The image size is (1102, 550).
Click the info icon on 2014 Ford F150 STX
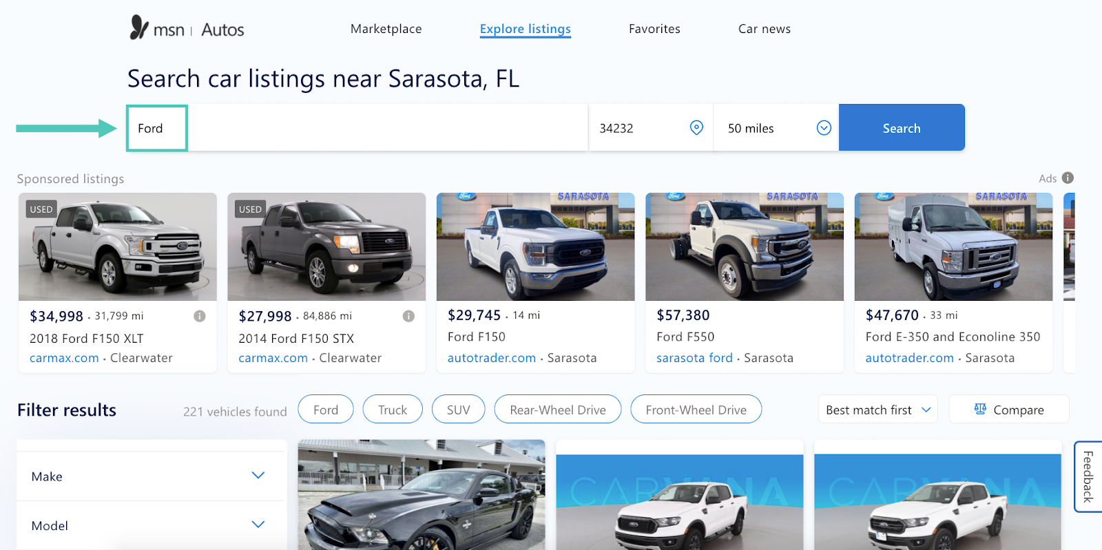(x=408, y=316)
